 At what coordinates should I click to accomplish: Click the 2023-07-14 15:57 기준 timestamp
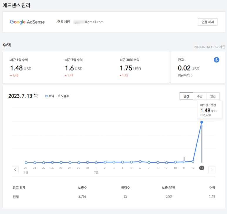tap(209, 47)
